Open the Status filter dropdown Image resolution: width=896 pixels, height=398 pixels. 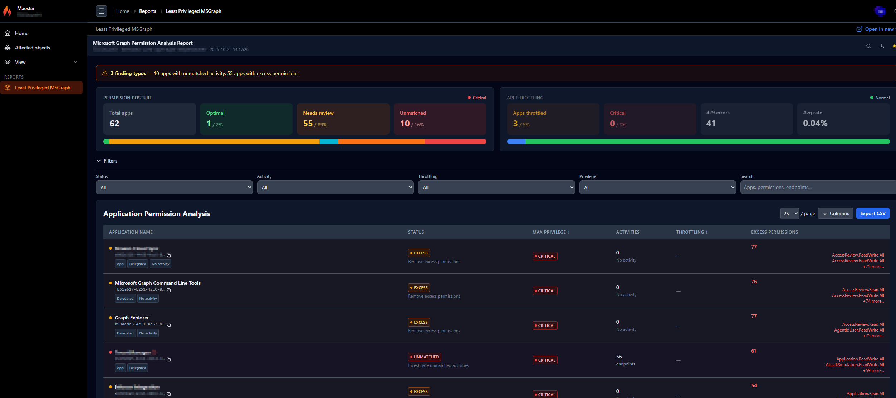click(x=174, y=187)
